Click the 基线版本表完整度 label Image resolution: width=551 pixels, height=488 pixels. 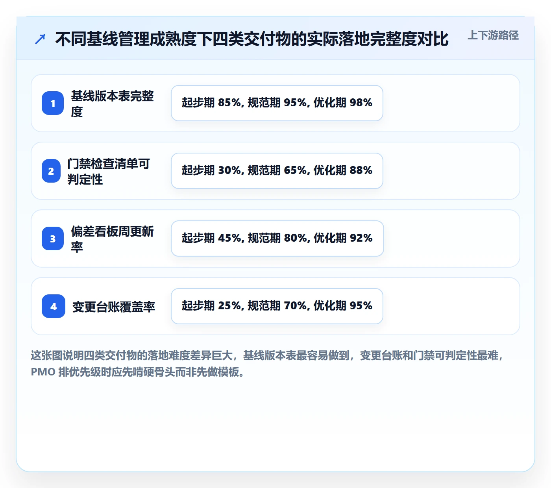click(113, 104)
